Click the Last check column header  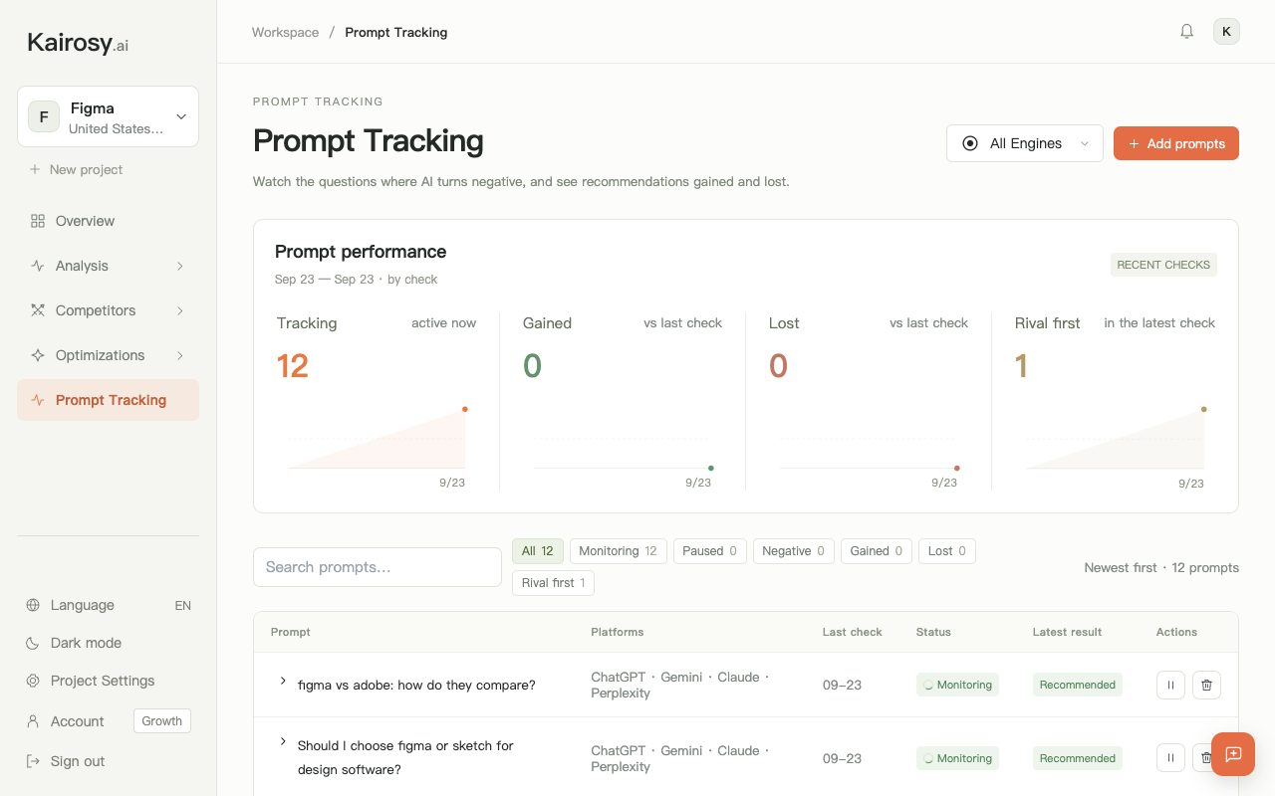pos(853,632)
